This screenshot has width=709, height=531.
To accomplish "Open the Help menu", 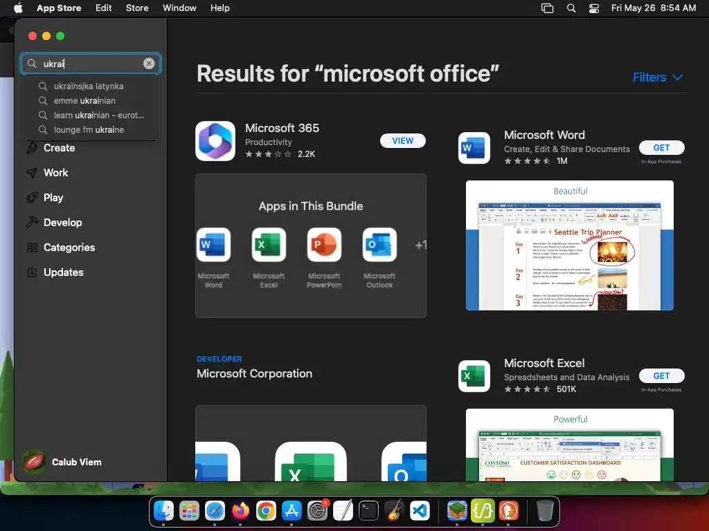I will point(219,8).
